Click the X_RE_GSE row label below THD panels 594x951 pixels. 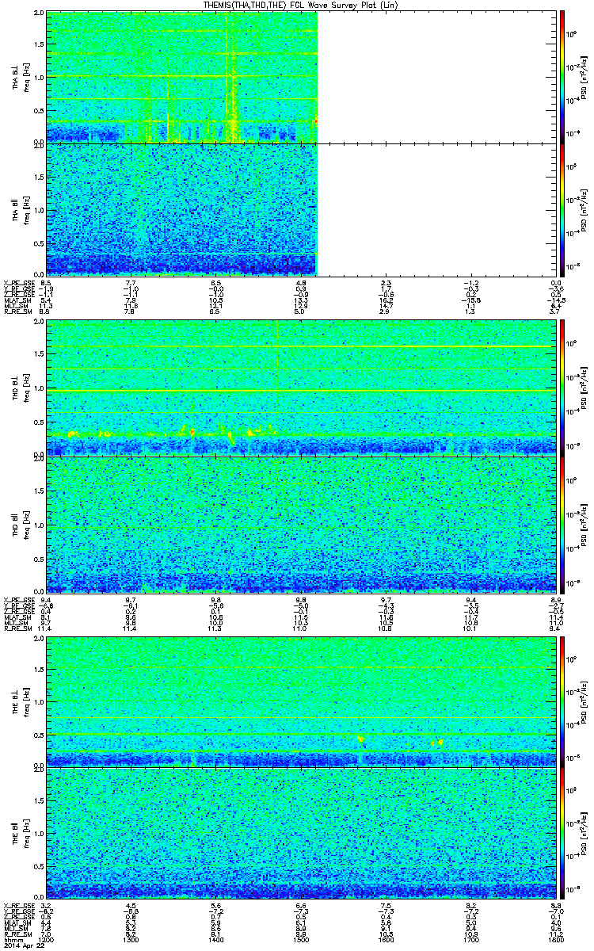(18, 599)
